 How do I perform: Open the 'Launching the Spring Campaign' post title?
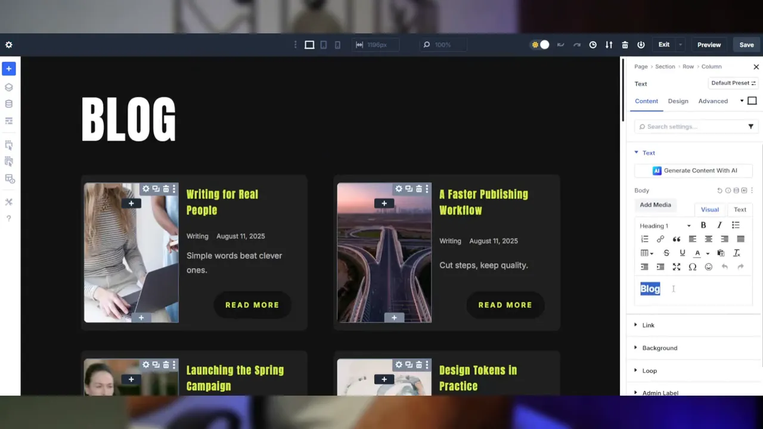point(235,378)
